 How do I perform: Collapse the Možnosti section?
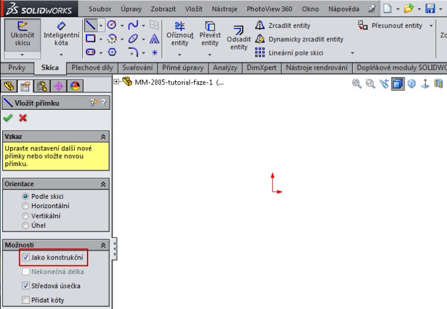[103, 245]
